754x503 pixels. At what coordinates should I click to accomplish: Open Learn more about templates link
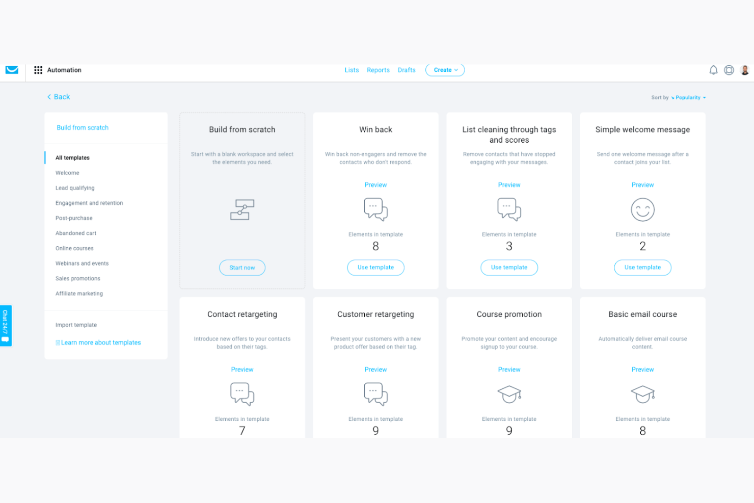[x=98, y=343]
